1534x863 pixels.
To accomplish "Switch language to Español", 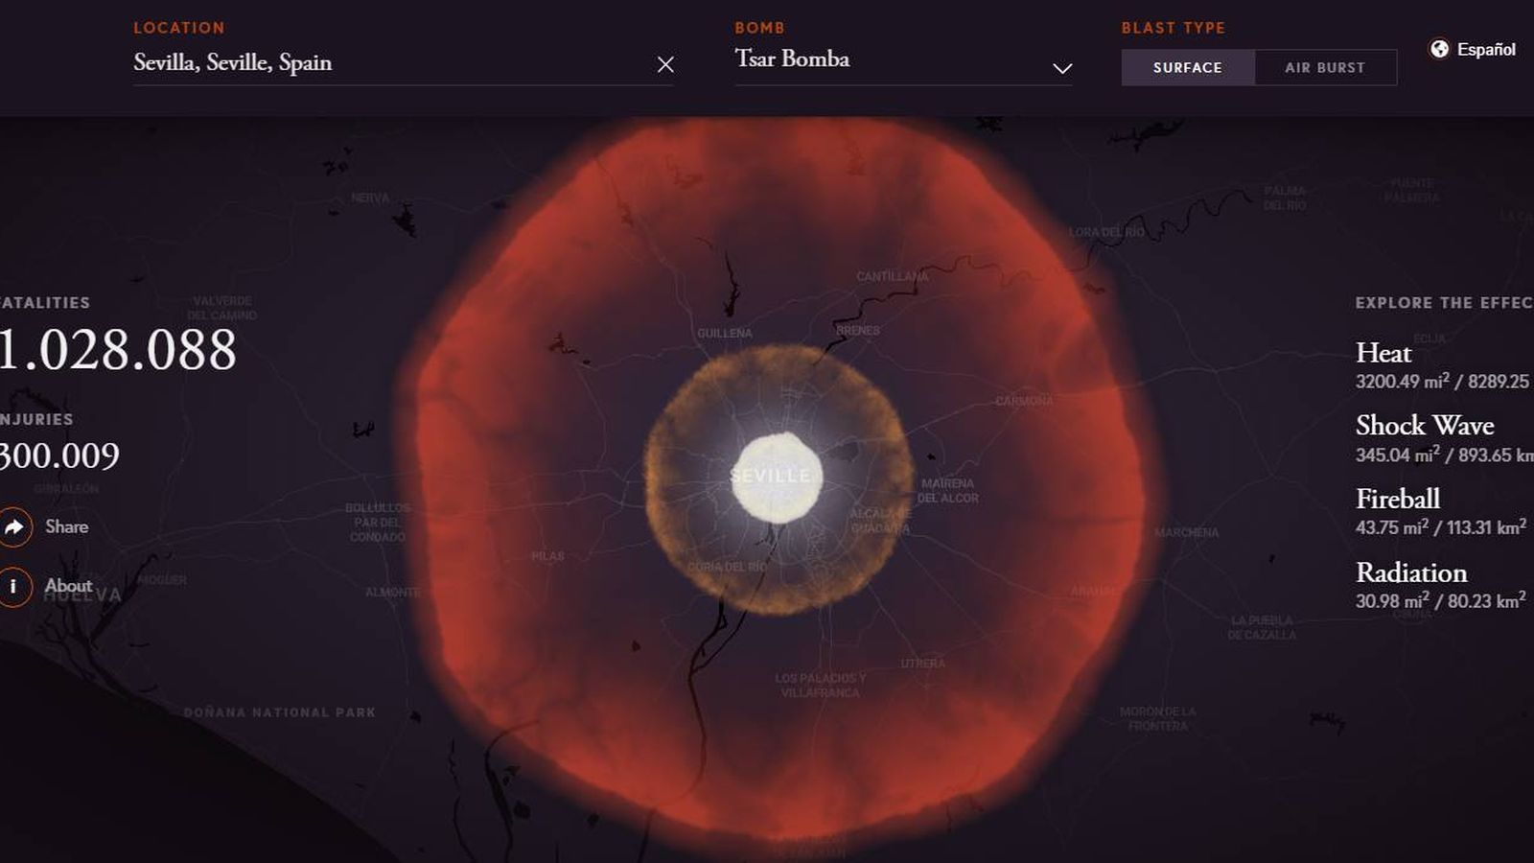I will click(1486, 50).
